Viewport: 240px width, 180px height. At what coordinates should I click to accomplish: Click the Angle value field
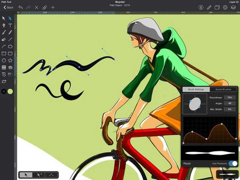tap(230, 103)
